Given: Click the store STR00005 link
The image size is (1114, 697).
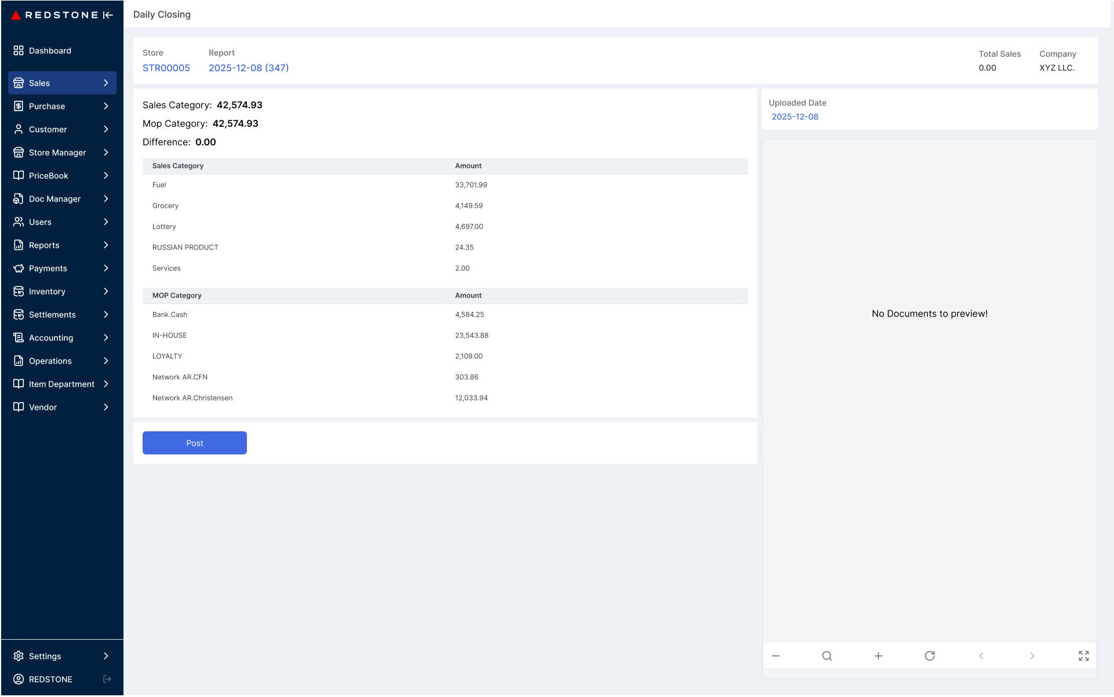Looking at the screenshot, I should (166, 68).
